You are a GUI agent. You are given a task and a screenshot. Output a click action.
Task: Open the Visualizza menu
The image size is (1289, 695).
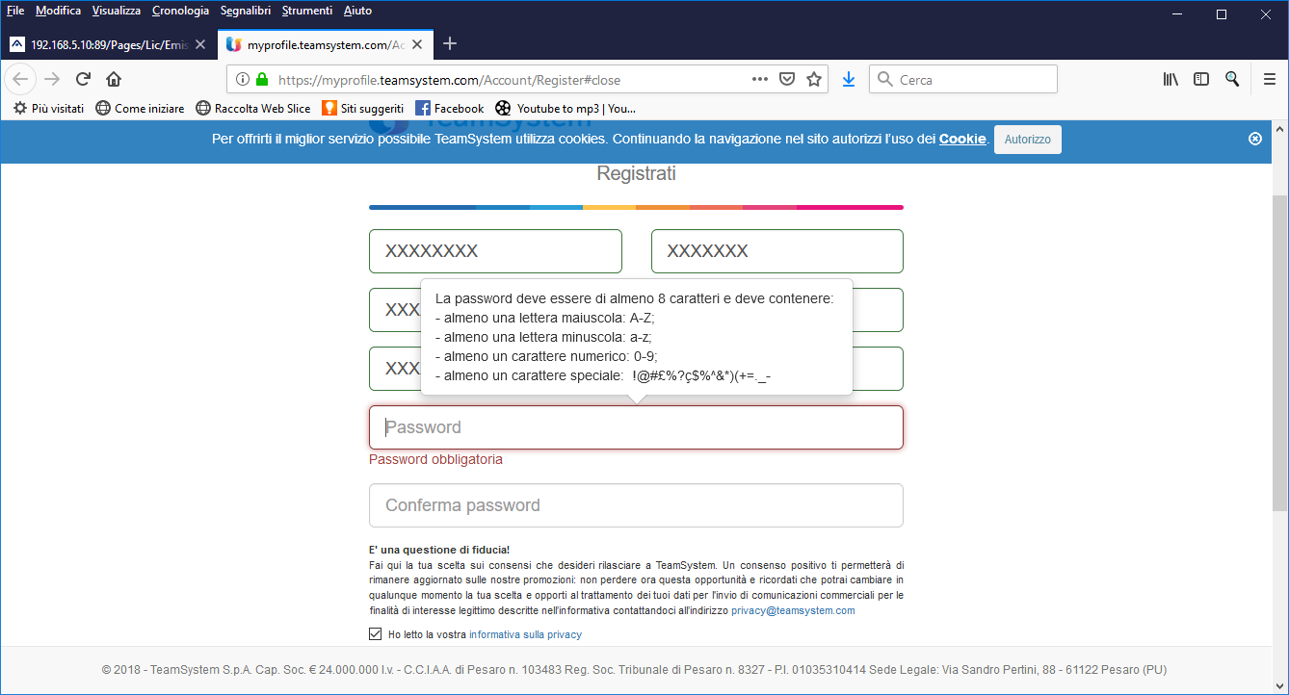coord(117,11)
